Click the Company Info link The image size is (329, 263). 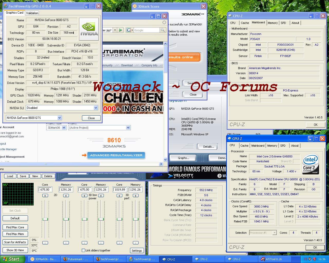(x=149, y=65)
